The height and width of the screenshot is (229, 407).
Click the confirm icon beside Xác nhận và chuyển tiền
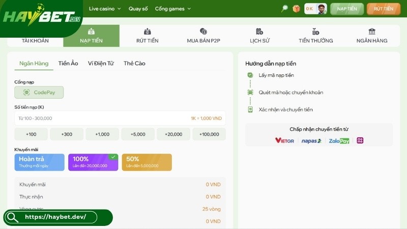click(x=250, y=109)
